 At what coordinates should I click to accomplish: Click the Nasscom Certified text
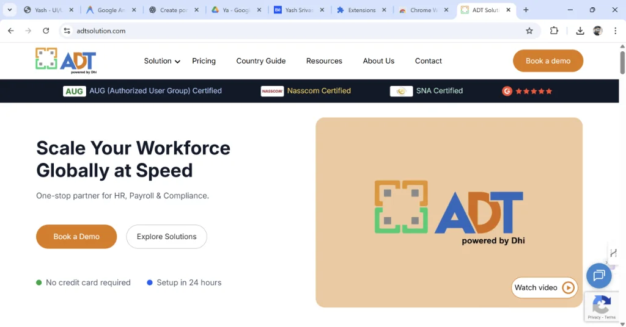pos(319,91)
